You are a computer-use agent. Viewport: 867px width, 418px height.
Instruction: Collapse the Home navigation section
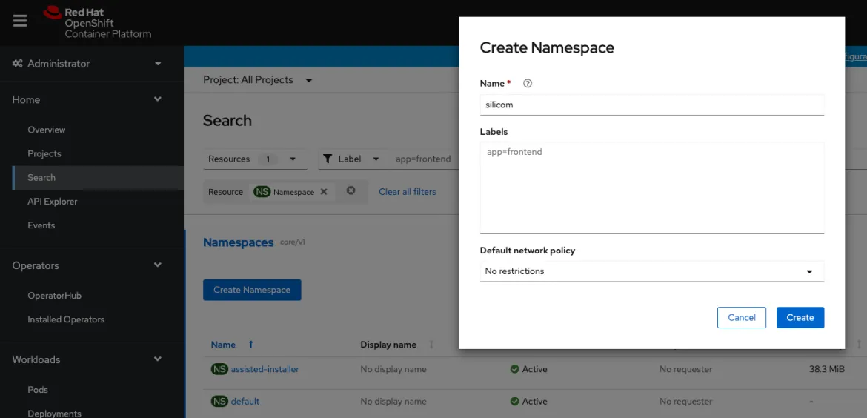(87, 100)
